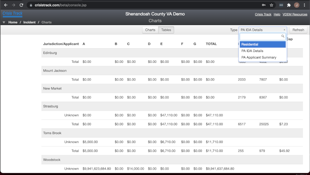The height and width of the screenshot is (175, 310).
Task: Select the PA IDA Details option
Action: (263, 51)
